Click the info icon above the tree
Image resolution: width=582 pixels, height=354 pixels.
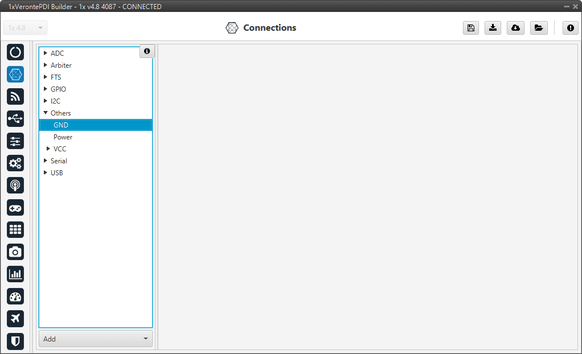(x=147, y=51)
